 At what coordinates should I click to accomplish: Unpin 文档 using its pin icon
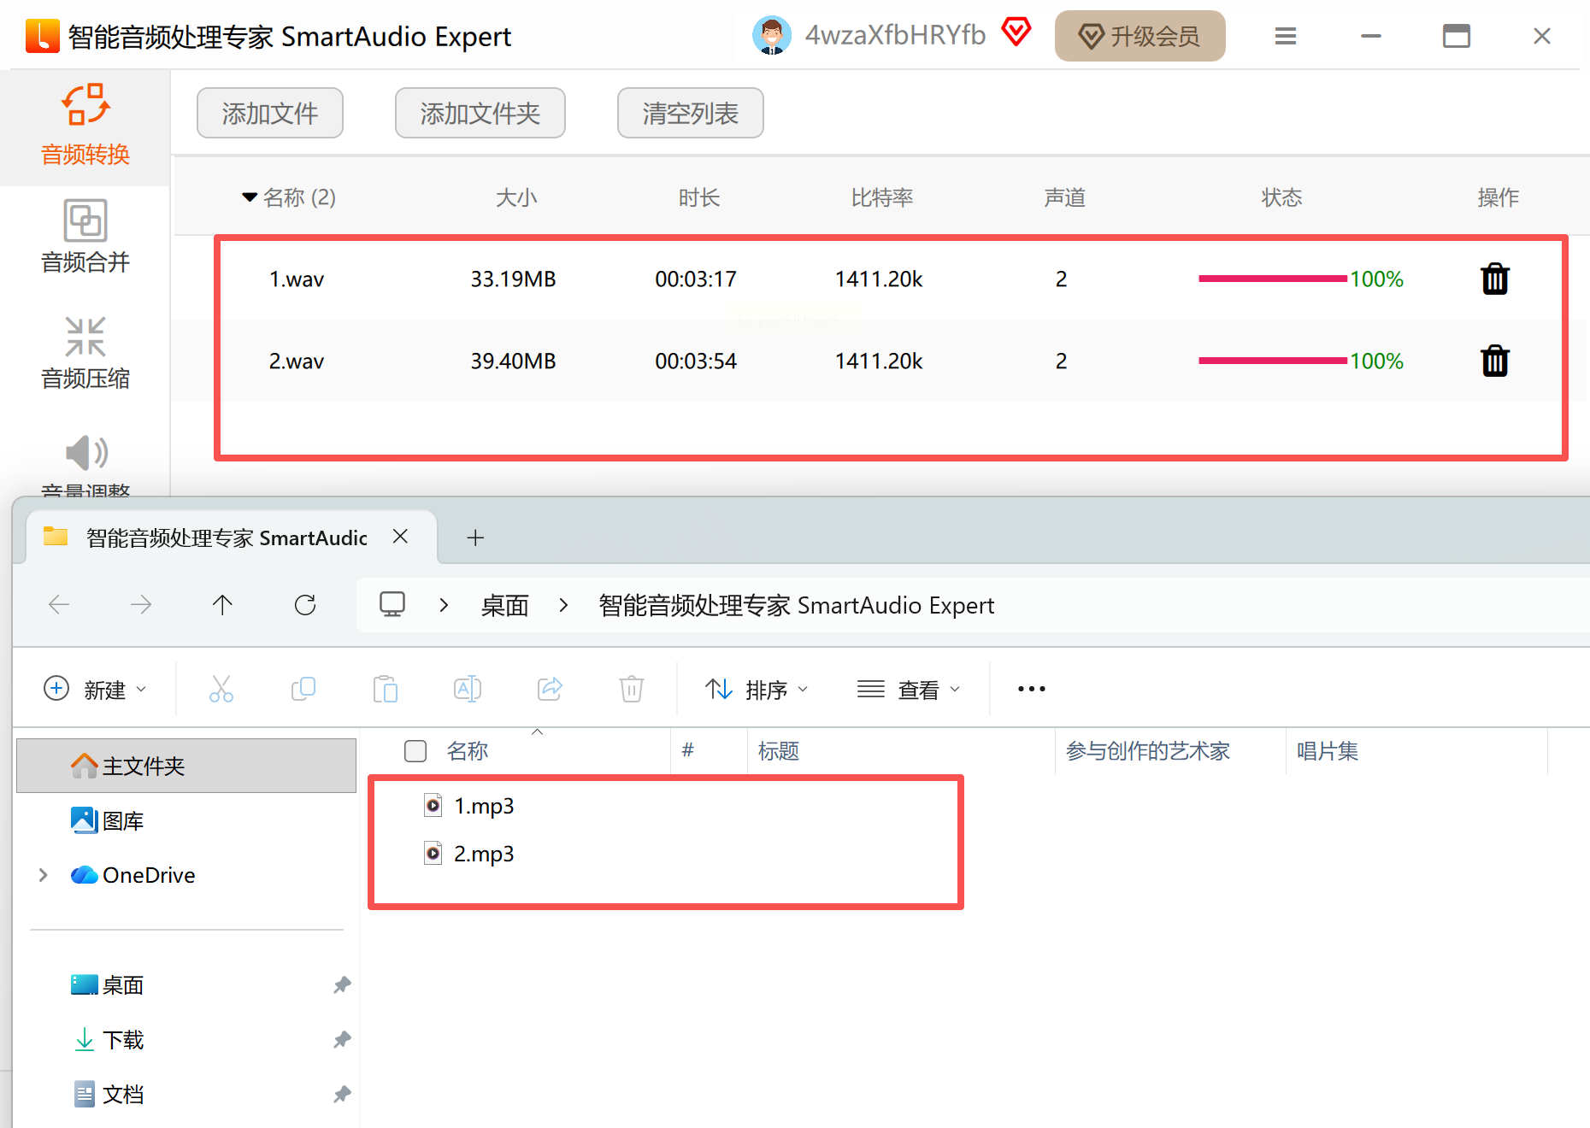342,1095
